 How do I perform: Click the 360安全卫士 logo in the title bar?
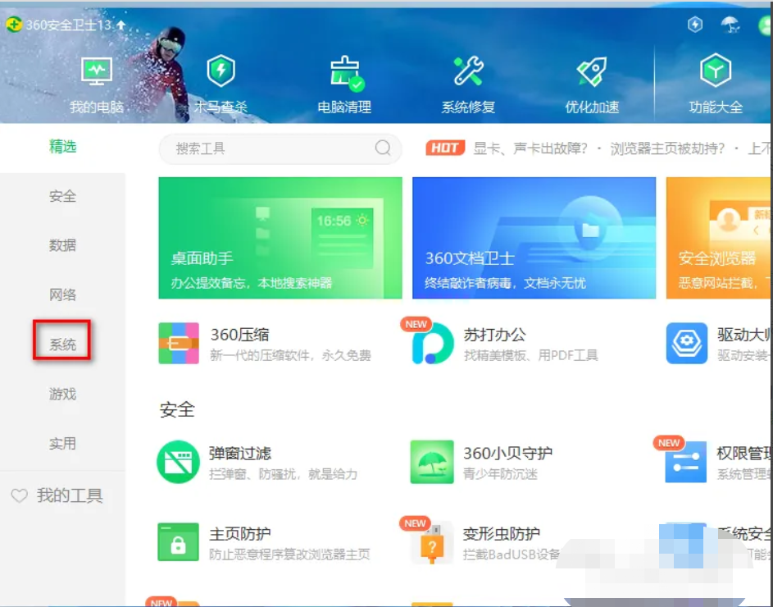pos(14,24)
